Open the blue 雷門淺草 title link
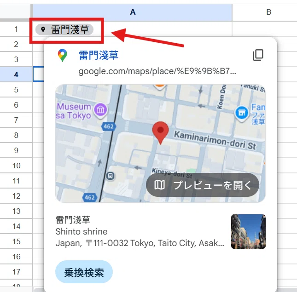The height and width of the screenshot is (292, 297). tap(99, 55)
